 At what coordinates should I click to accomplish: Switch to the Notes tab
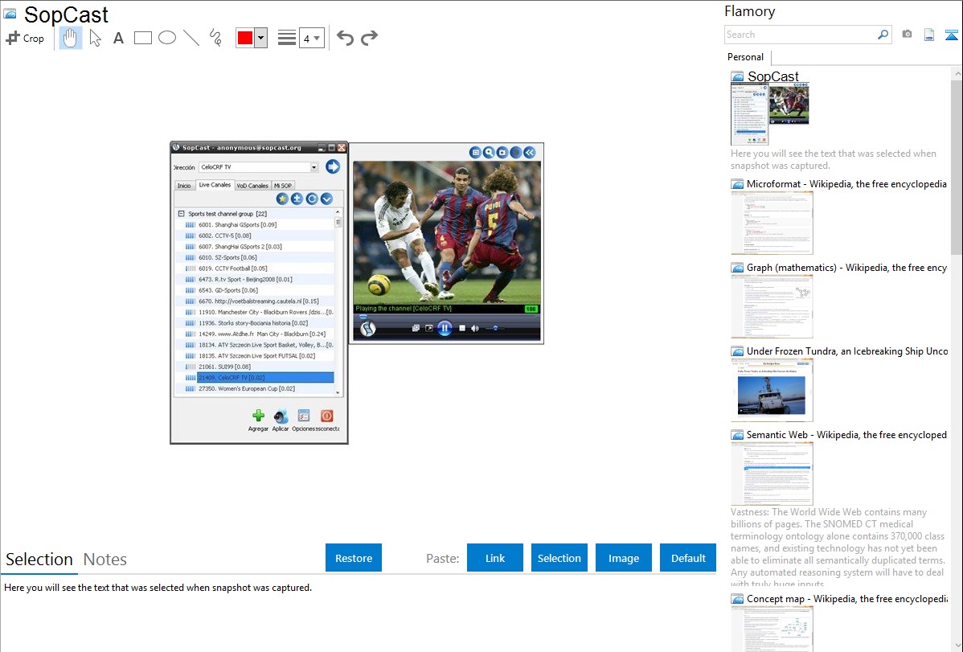105,560
